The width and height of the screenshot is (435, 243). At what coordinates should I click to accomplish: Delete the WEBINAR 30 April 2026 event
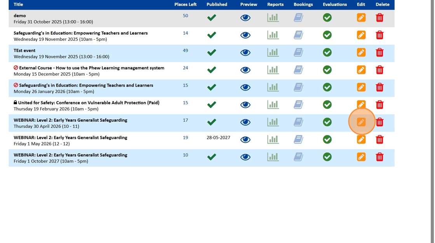pos(379,122)
